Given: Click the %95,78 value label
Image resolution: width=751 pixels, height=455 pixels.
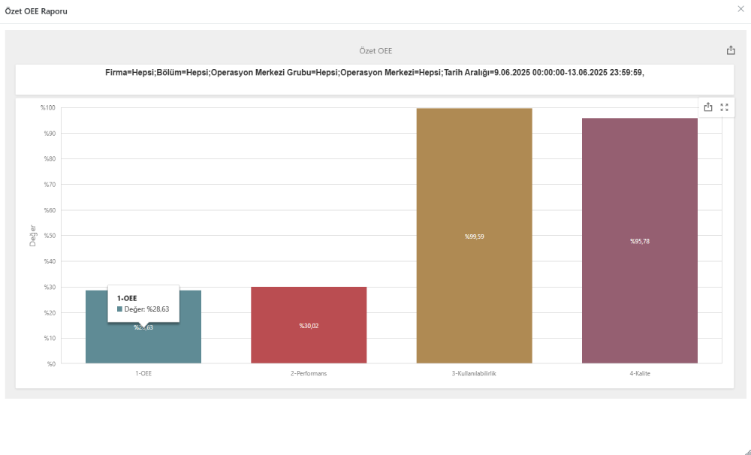Looking at the screenshot, I should coord(639,241).
